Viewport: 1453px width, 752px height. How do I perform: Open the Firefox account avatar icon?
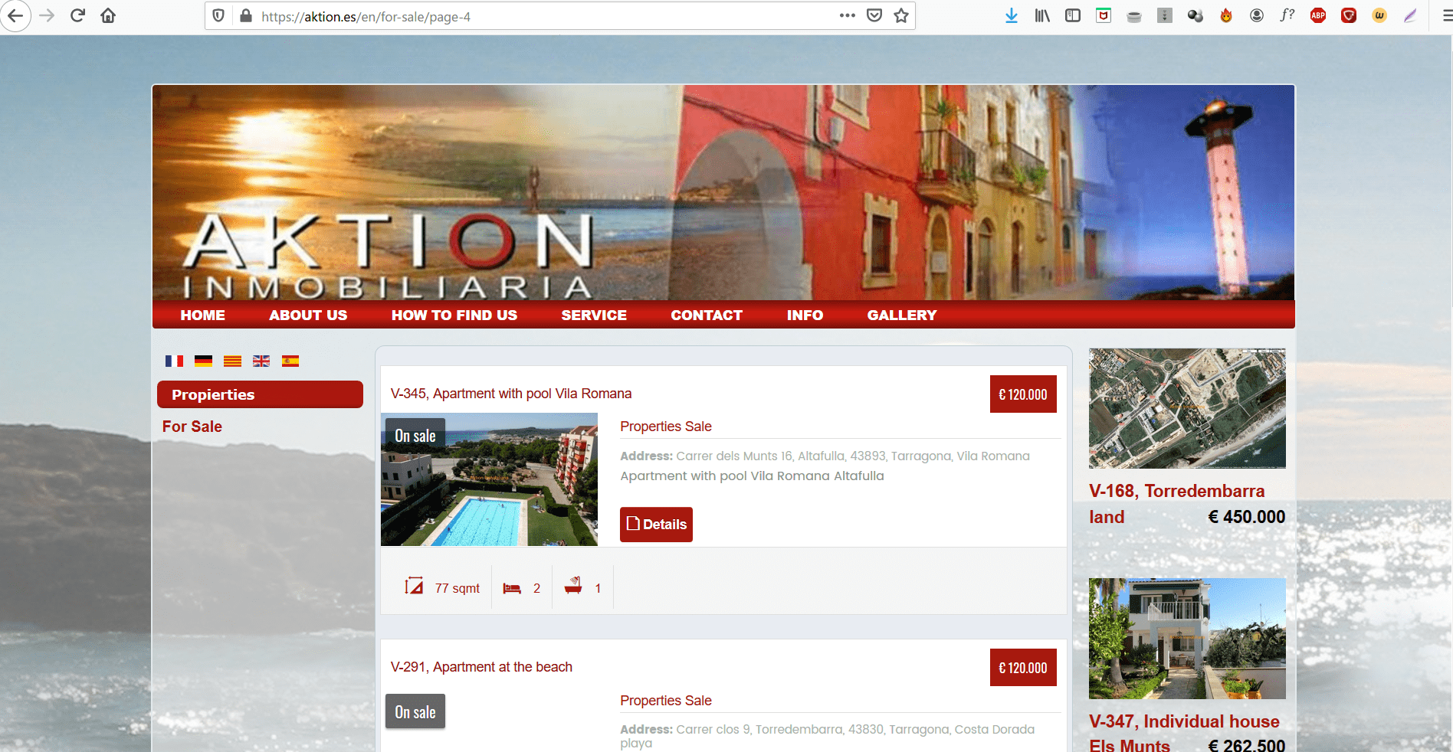click(x=1257, y=15)
